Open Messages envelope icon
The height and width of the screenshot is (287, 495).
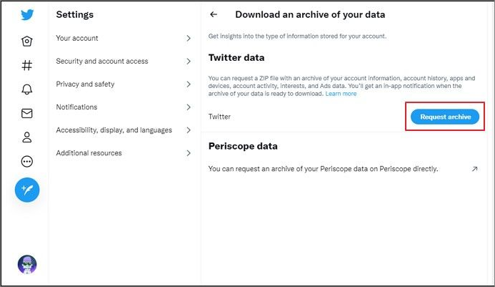pos(27,113)
